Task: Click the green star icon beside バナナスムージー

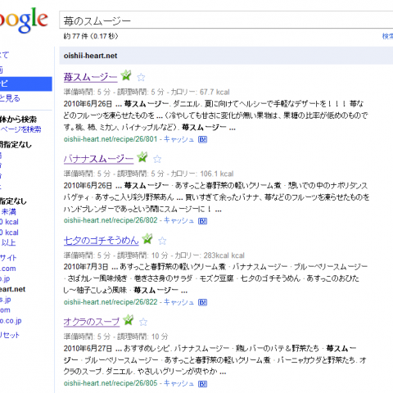Action: [142, 157]
